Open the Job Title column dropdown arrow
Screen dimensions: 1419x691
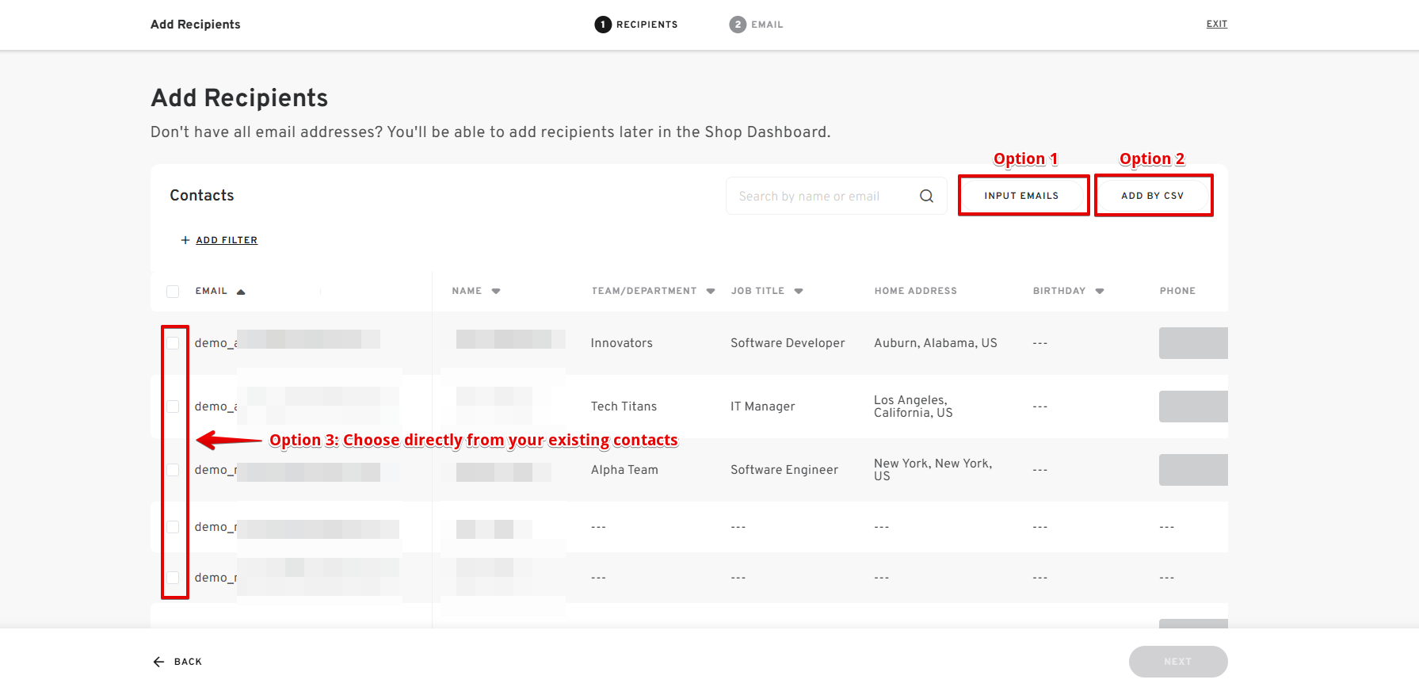coord(799,291)
